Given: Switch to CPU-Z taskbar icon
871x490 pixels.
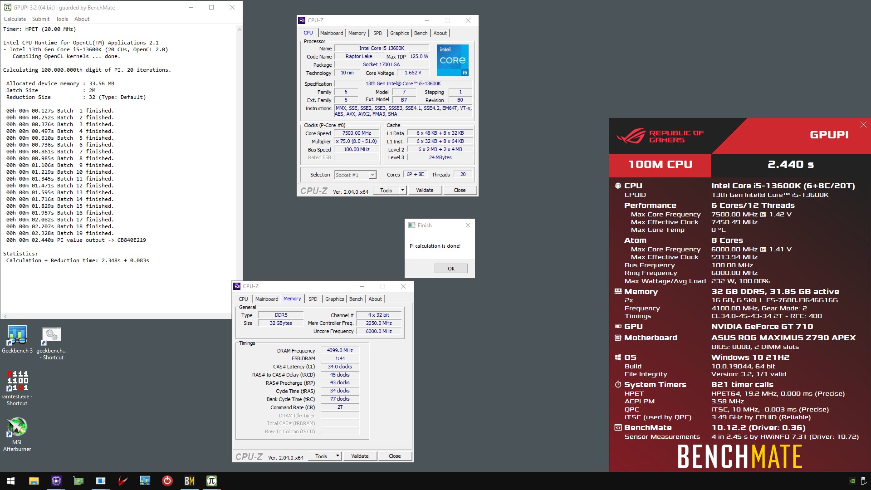Looking at the screenshot, I should [56, 481].
